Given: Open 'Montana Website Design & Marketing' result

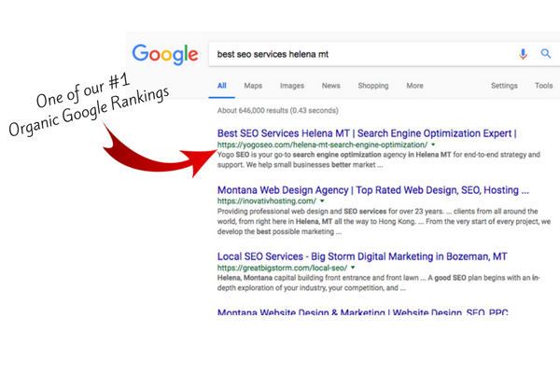Looking at the screenshot, I should click(x=362, y=312).
